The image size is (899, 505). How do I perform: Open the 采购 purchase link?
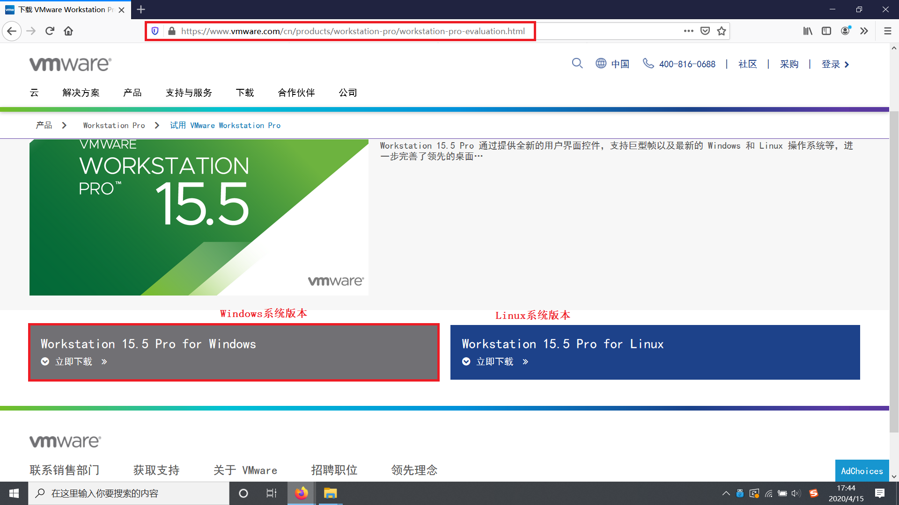789,64
